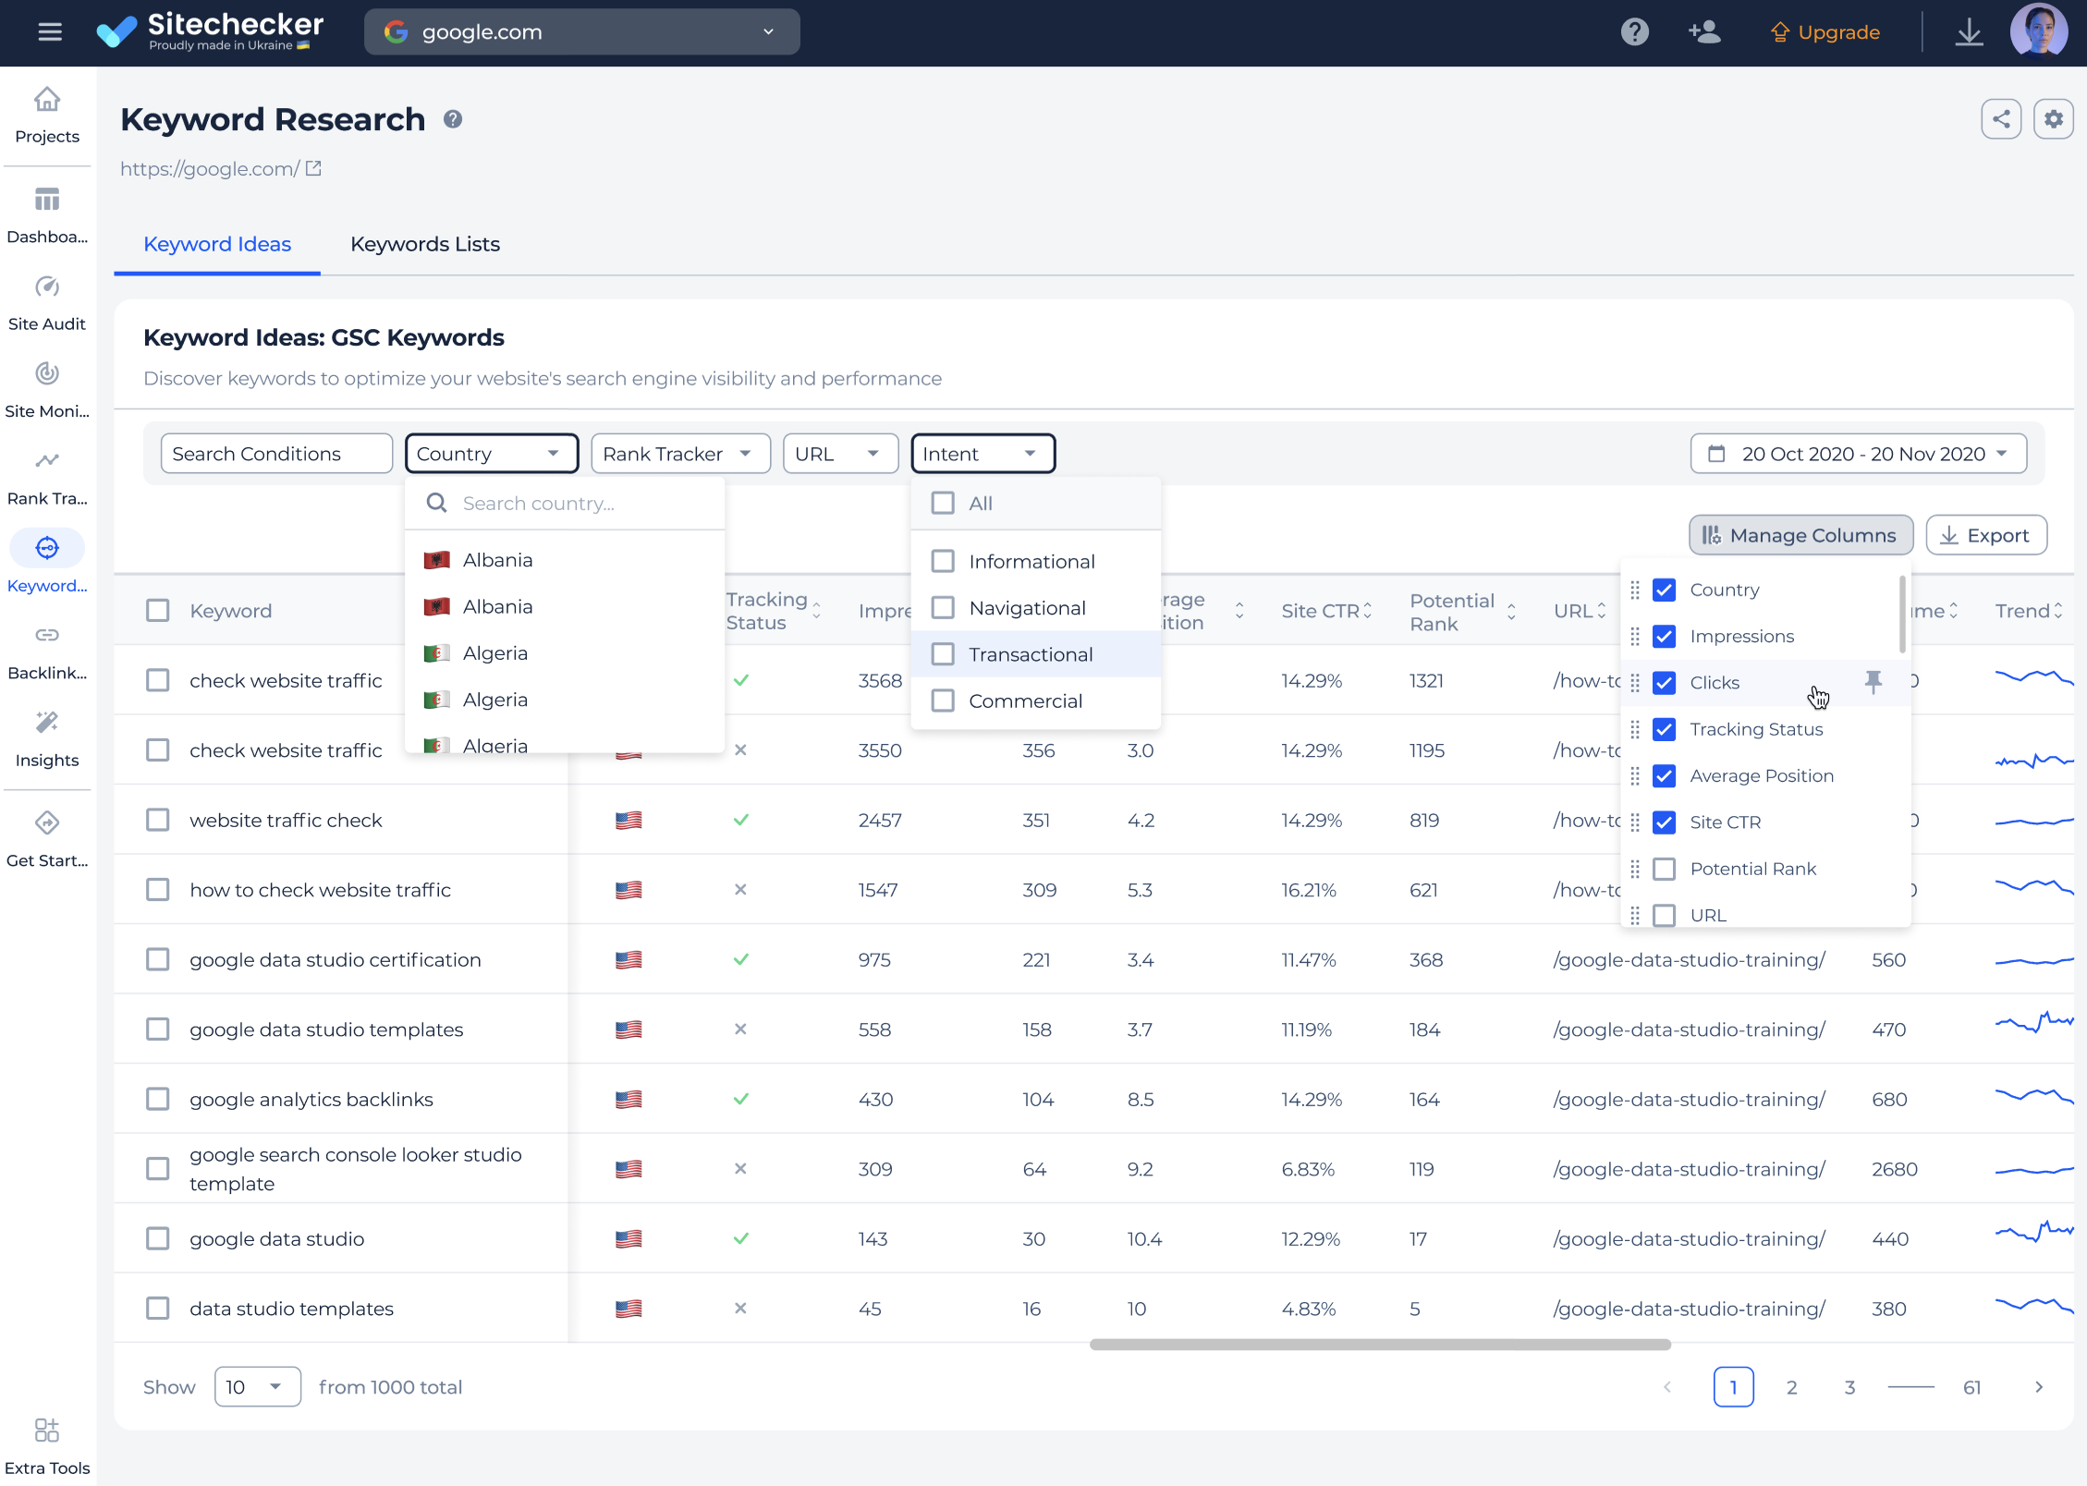Click the Search Conditions field
The height and width of the screenshot is (1486, 2087).
pos(277,454)
